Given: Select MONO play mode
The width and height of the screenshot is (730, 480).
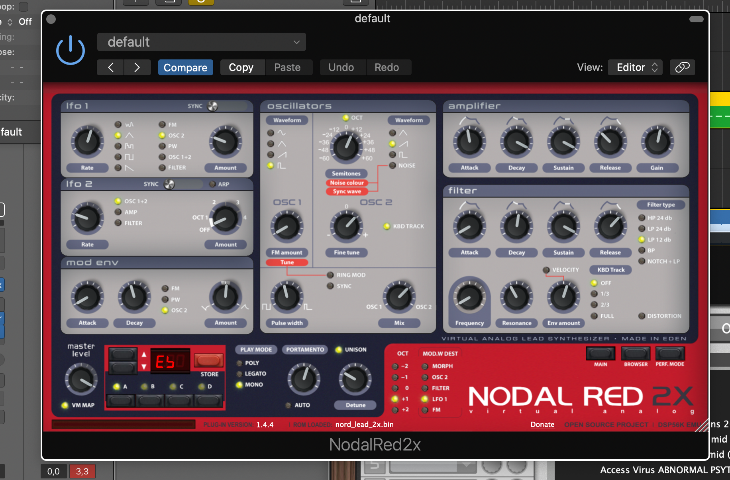Looking at the screenshot, I should (239, 385).
